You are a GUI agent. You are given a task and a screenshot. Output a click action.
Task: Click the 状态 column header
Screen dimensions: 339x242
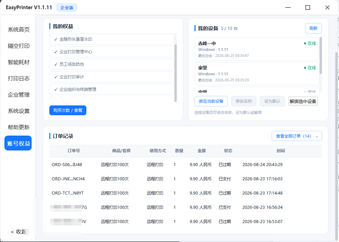tap(228, 151)
